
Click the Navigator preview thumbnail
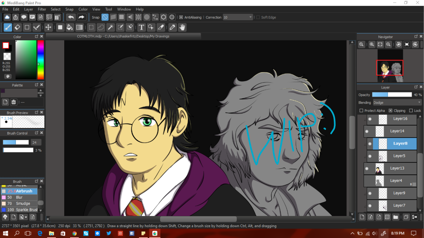pyautogui.click(x=390, y=65)
